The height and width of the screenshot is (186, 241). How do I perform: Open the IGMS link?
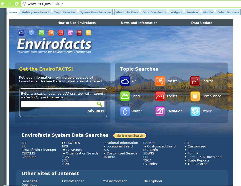click(66, 164)
